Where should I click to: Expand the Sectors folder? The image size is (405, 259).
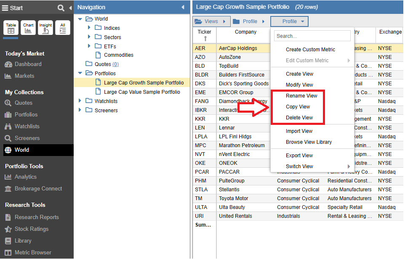pyautogui.click(x=89, y=37)
